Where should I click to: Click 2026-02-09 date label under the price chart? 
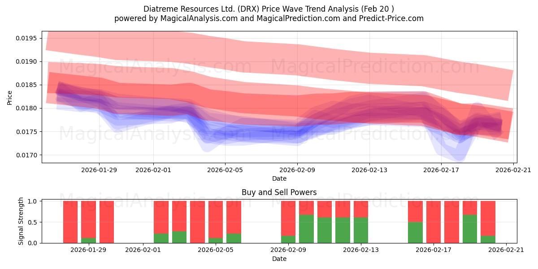tap(297, 170)
